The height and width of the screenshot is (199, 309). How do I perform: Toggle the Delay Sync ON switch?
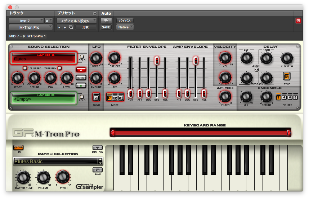[287, 77]
